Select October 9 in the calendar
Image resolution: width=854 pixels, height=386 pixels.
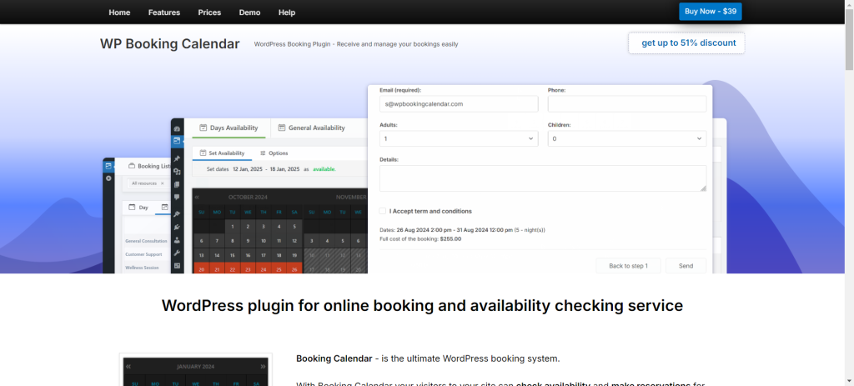248,241
